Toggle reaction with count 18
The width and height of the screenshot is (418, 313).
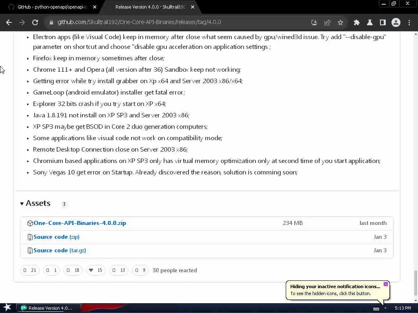73,270
